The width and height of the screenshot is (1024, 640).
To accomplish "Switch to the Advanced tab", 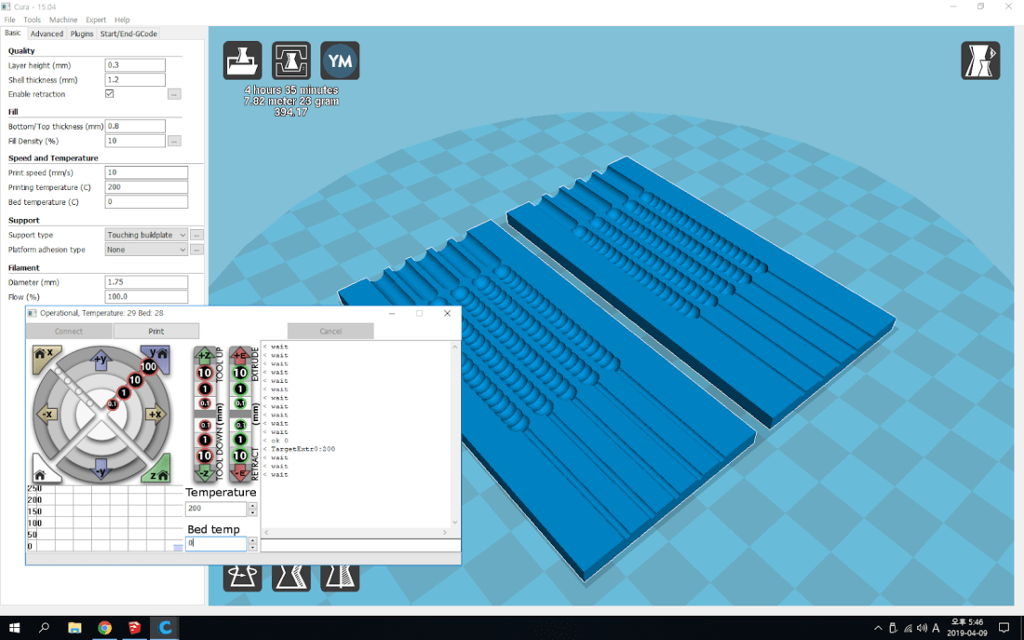I will (47, 34).
